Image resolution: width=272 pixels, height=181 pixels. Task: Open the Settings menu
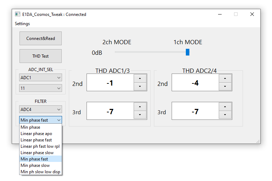[x=22, y=24]
